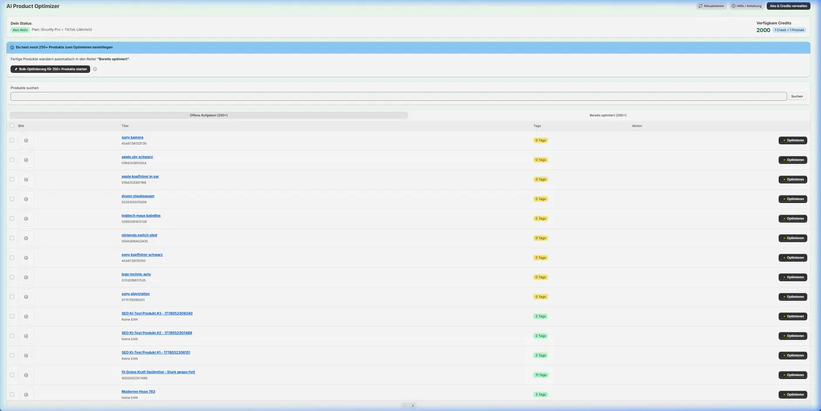Screen dimensions: 821x411
Task: Focus the Produkte suchen input field
Action: click(x=399, y=96)
